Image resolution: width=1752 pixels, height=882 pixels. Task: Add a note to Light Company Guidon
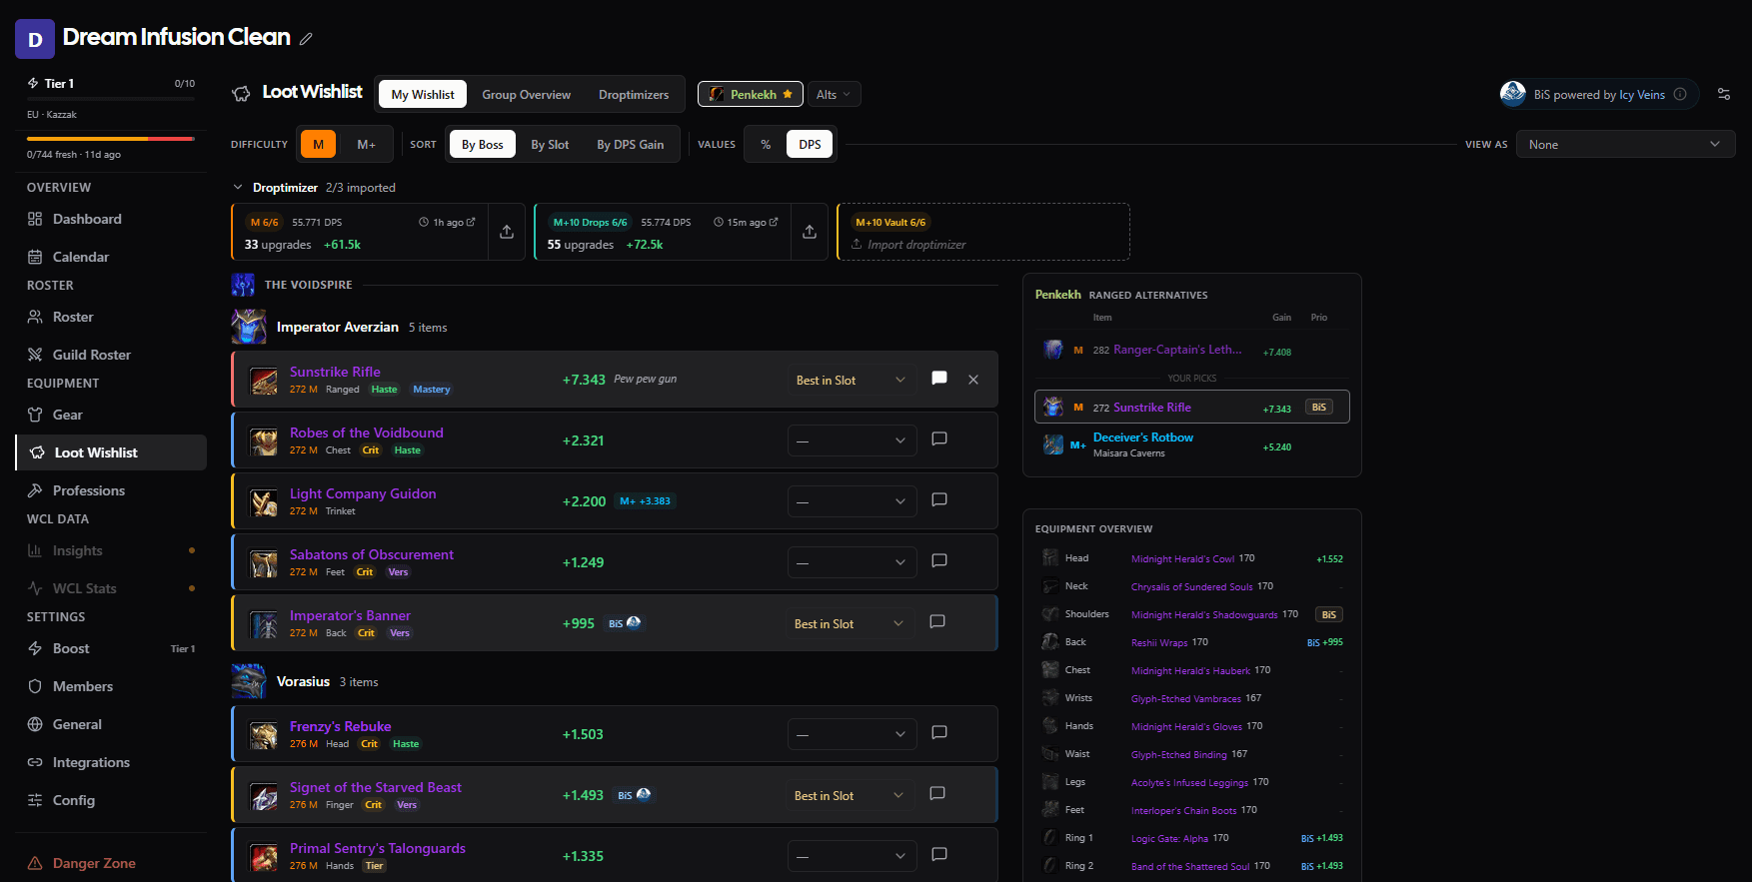click(x=939, y=500)
